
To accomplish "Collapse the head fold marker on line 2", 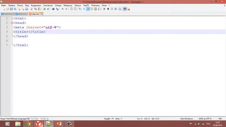I will click(x=12, y=23).
